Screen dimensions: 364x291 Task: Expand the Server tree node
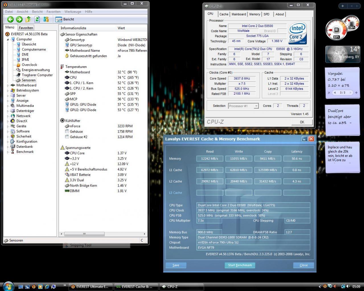[x=8, y=96]
